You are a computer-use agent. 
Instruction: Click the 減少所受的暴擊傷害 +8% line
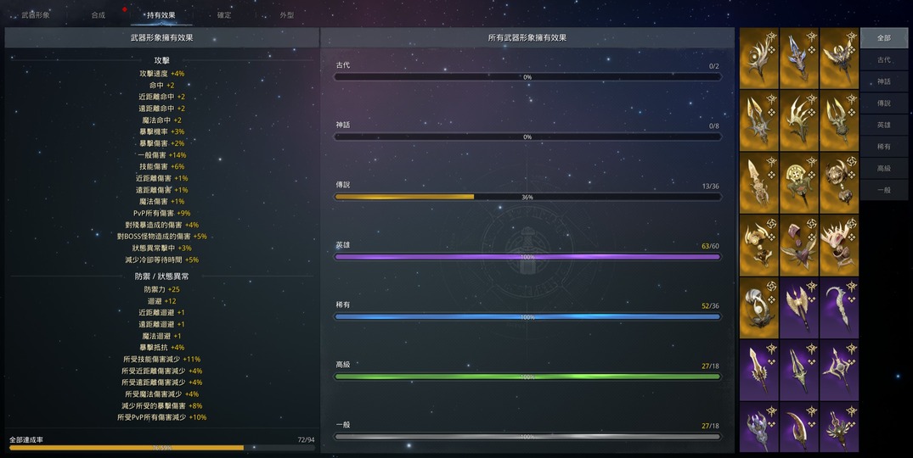162,405
